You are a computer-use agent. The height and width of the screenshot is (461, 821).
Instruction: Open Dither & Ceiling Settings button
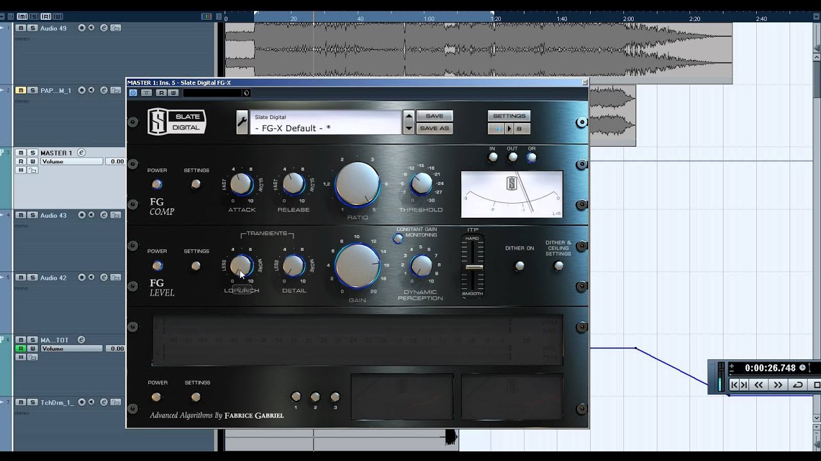(x=559, y=266)
